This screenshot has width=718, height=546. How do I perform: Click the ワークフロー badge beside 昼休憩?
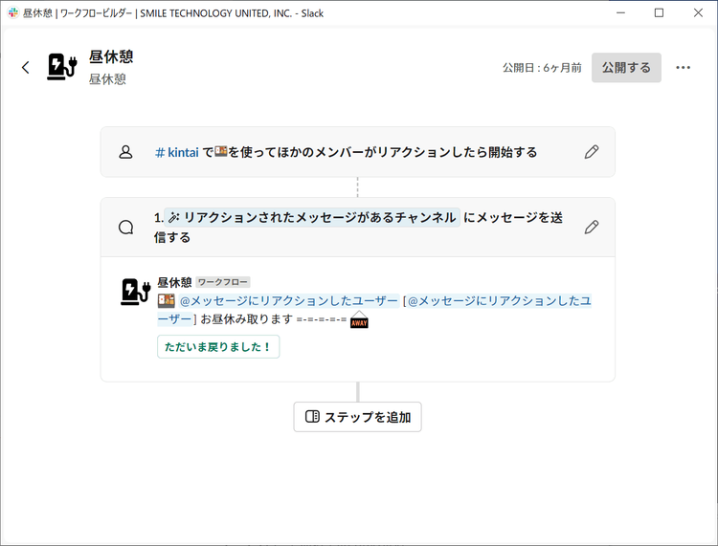[223, 282]
